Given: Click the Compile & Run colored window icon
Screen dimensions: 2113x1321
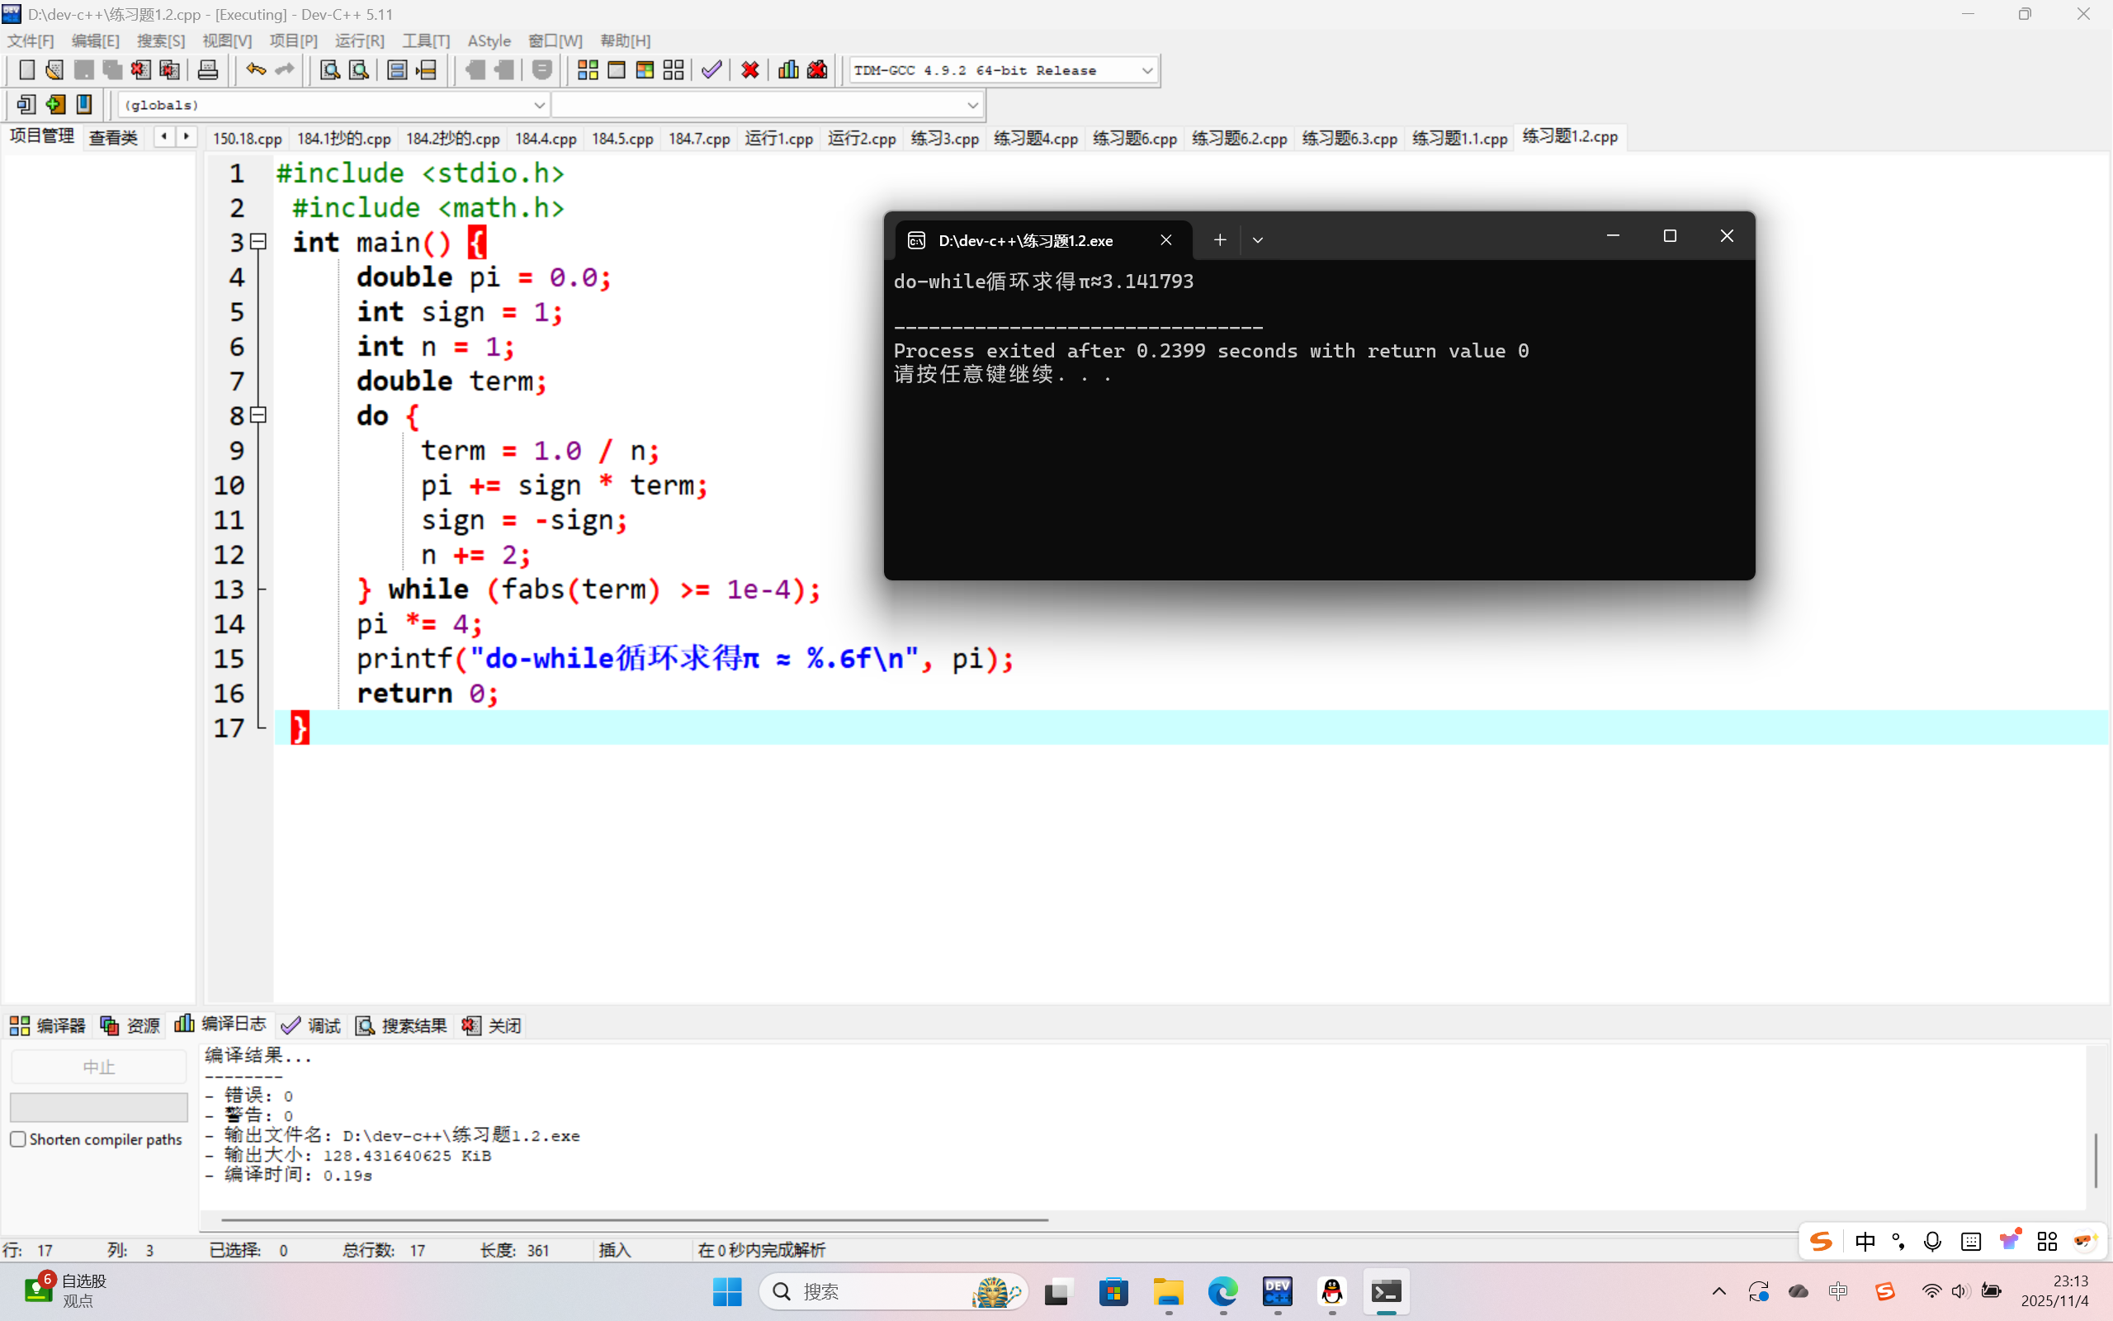Looking at the screenshot, I should pos(645,70).
